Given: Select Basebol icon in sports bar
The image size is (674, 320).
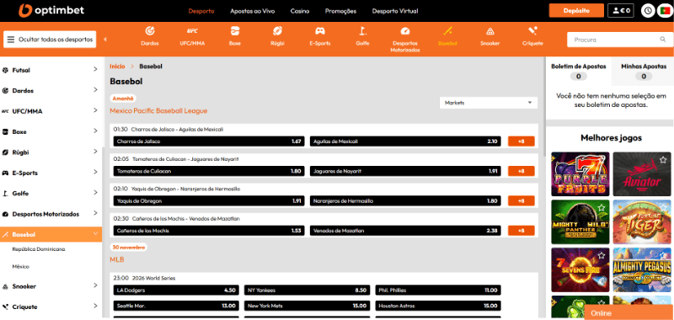Looking at the screenshot, I should (x=447, y=31).
